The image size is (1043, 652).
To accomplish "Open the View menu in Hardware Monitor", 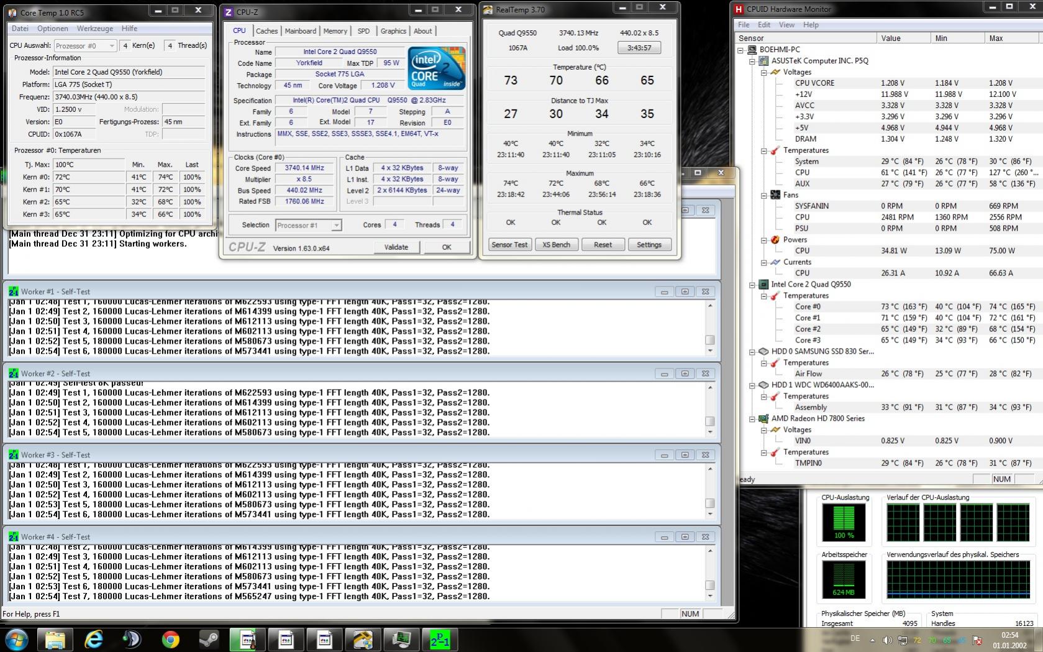I will click(786, 25).
